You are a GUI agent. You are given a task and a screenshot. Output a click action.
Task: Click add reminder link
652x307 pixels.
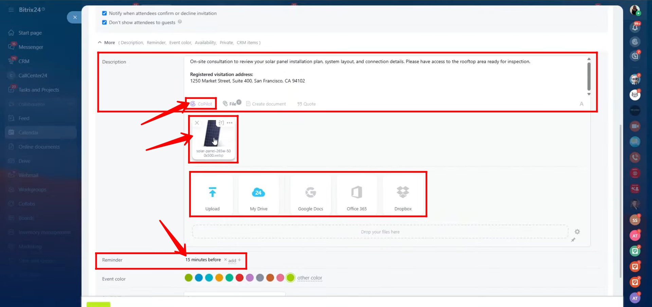232,261
